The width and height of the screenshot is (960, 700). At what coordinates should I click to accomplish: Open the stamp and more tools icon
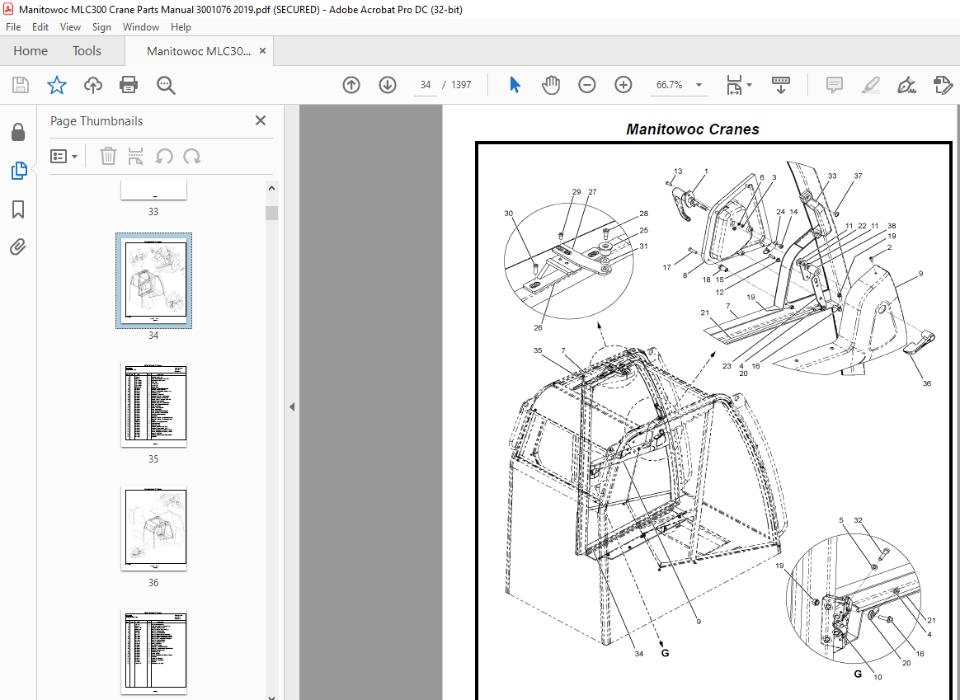(x=944, y=85)
